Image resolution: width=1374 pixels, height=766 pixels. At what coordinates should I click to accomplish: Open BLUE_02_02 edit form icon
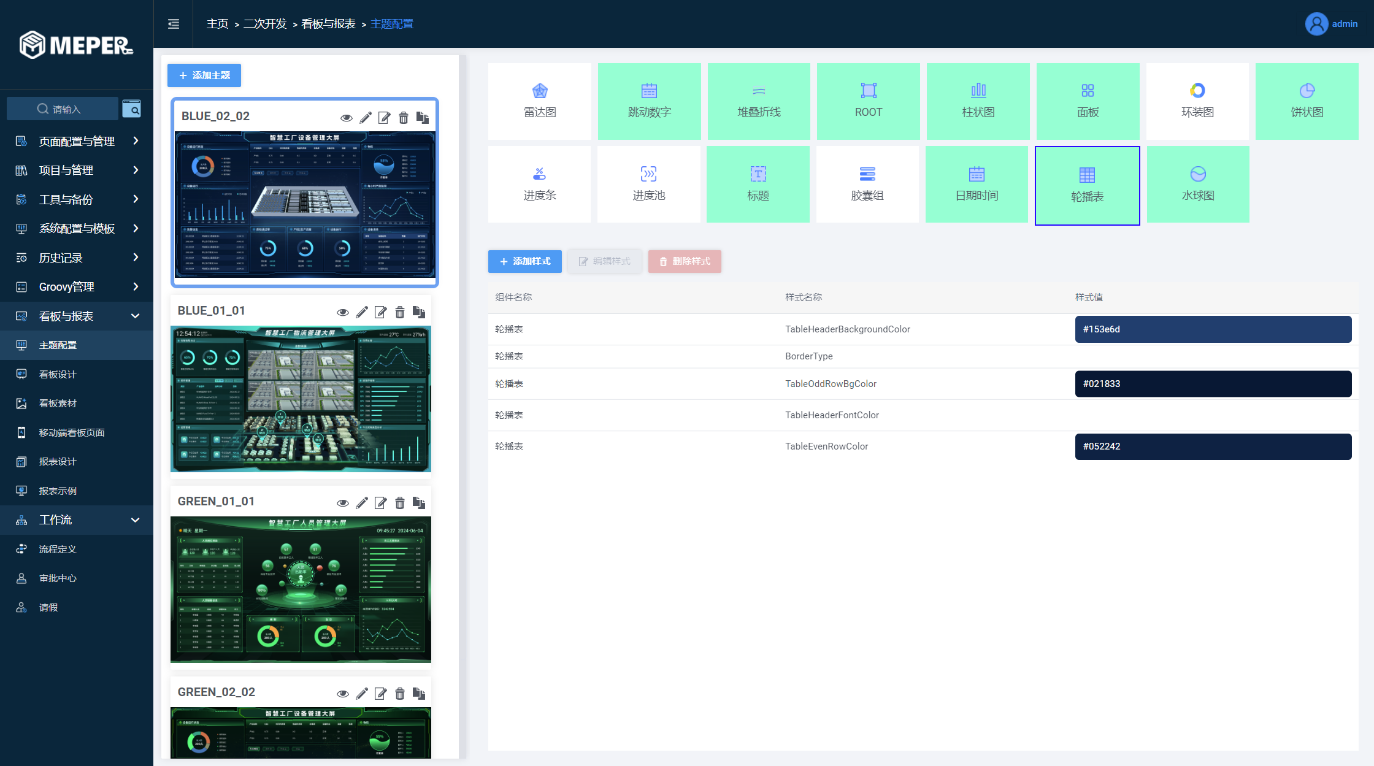click(x=385, y=117)
